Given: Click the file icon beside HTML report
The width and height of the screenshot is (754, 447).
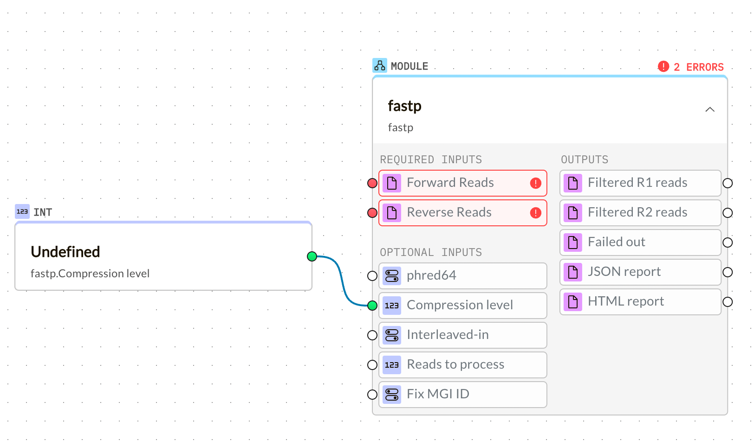Looking at the screenshot, I should (x=573, y=301).
